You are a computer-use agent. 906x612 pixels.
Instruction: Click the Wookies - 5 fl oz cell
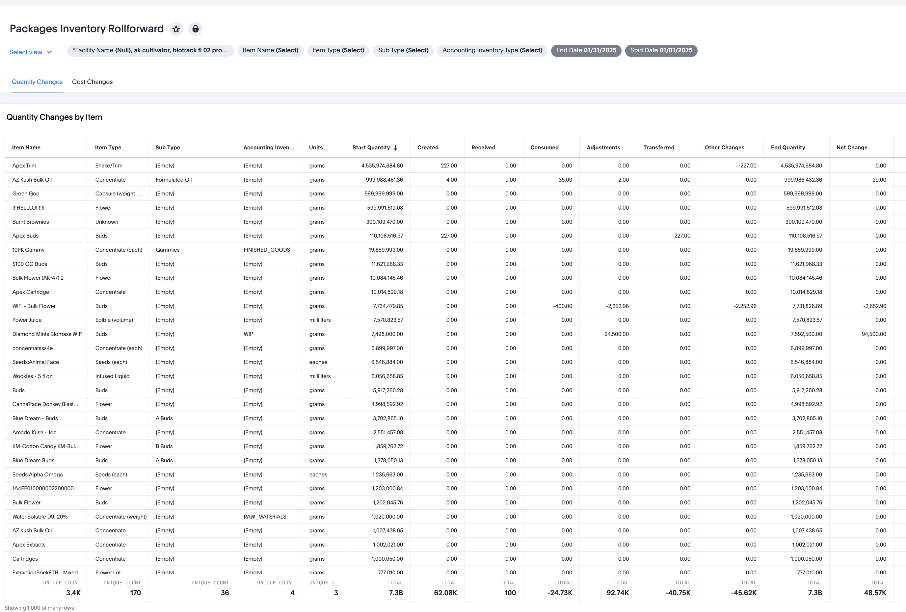(46, 376)
